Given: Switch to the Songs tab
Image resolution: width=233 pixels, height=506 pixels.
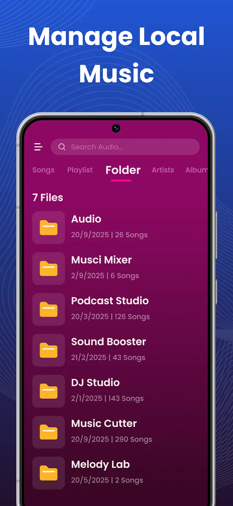Looking at the screenshot, I should point(43,170).
